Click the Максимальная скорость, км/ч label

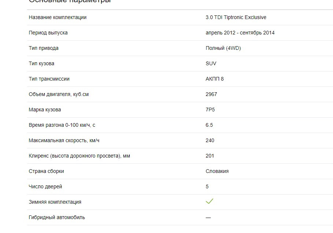tap(64, 141)
